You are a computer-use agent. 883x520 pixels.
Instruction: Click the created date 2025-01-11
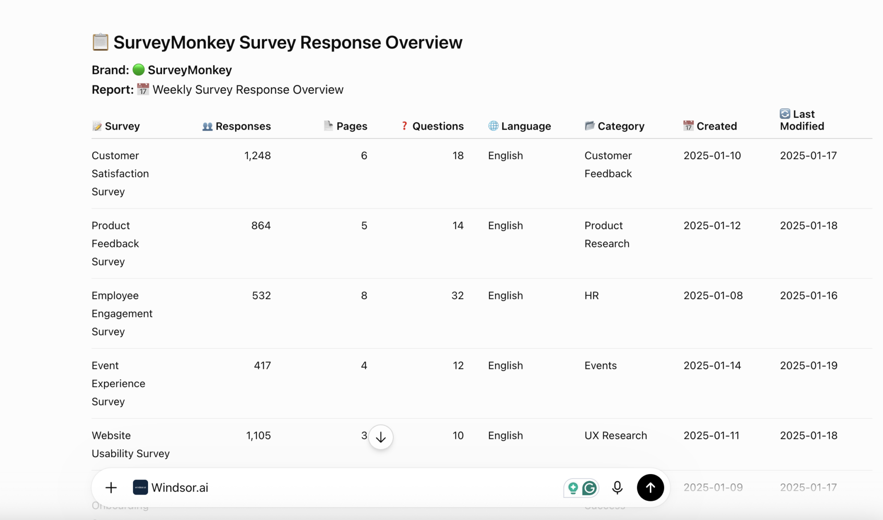[711, 435]
